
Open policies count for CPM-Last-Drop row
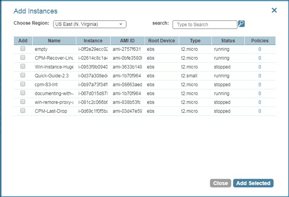coord(260,111)
